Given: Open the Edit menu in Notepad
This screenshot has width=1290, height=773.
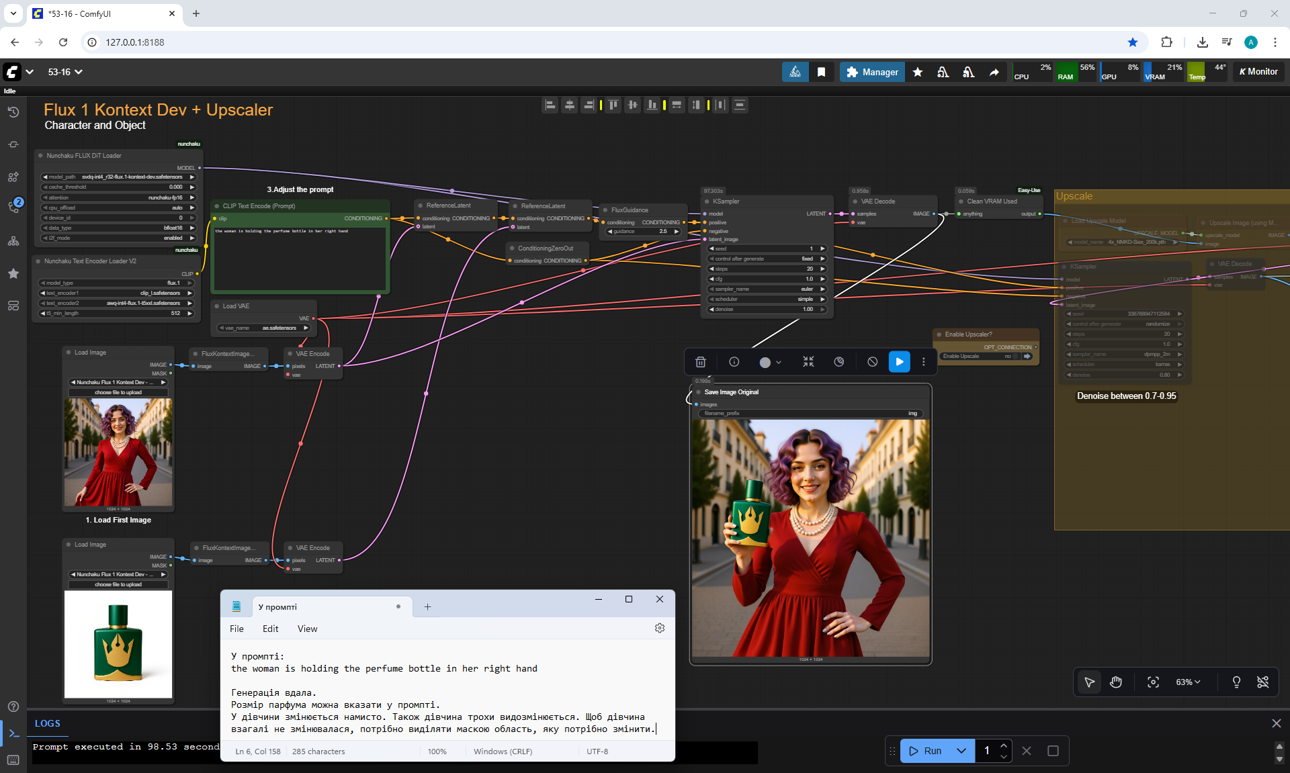Looking at the screenshot, I should pos(270,629).
